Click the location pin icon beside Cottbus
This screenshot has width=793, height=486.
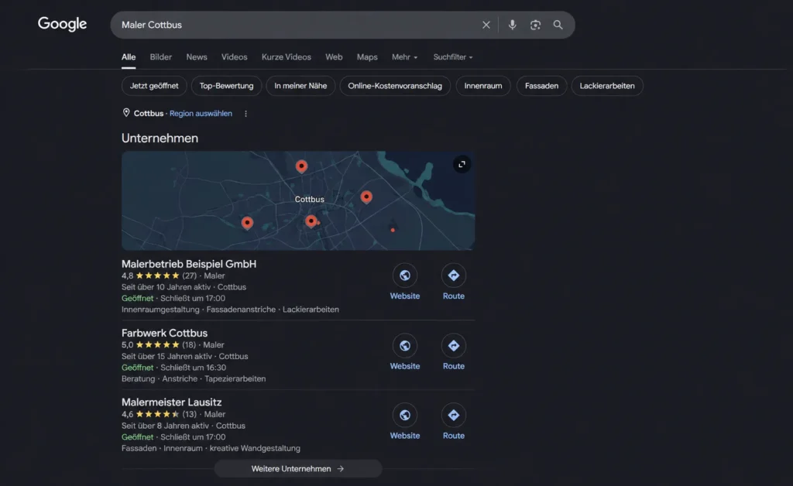pyautogui.click(x=126, y=113)
